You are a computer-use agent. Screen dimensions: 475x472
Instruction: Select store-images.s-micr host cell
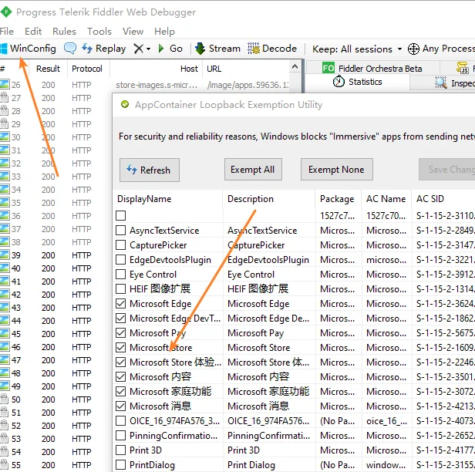[x=157, y=85]
